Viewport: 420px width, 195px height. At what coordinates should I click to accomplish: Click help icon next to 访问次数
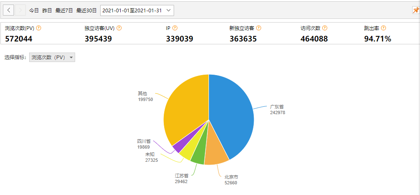click(325, 28)
